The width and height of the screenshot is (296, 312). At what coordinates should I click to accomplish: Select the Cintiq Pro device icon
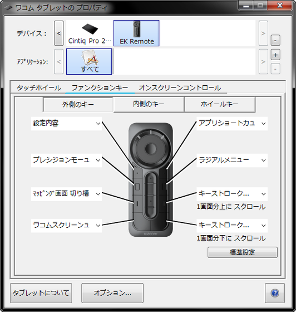90,33
